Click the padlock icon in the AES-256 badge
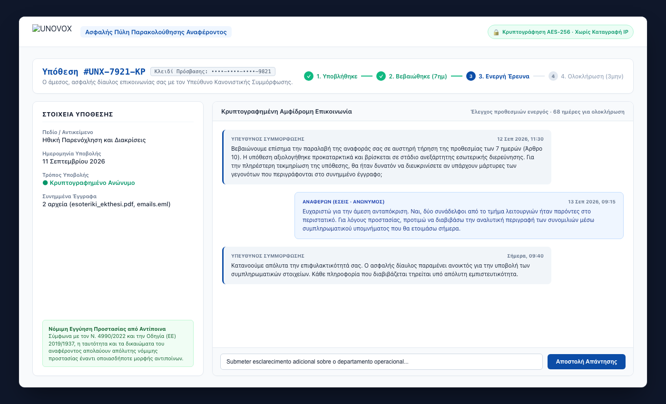 coord(496,32)
